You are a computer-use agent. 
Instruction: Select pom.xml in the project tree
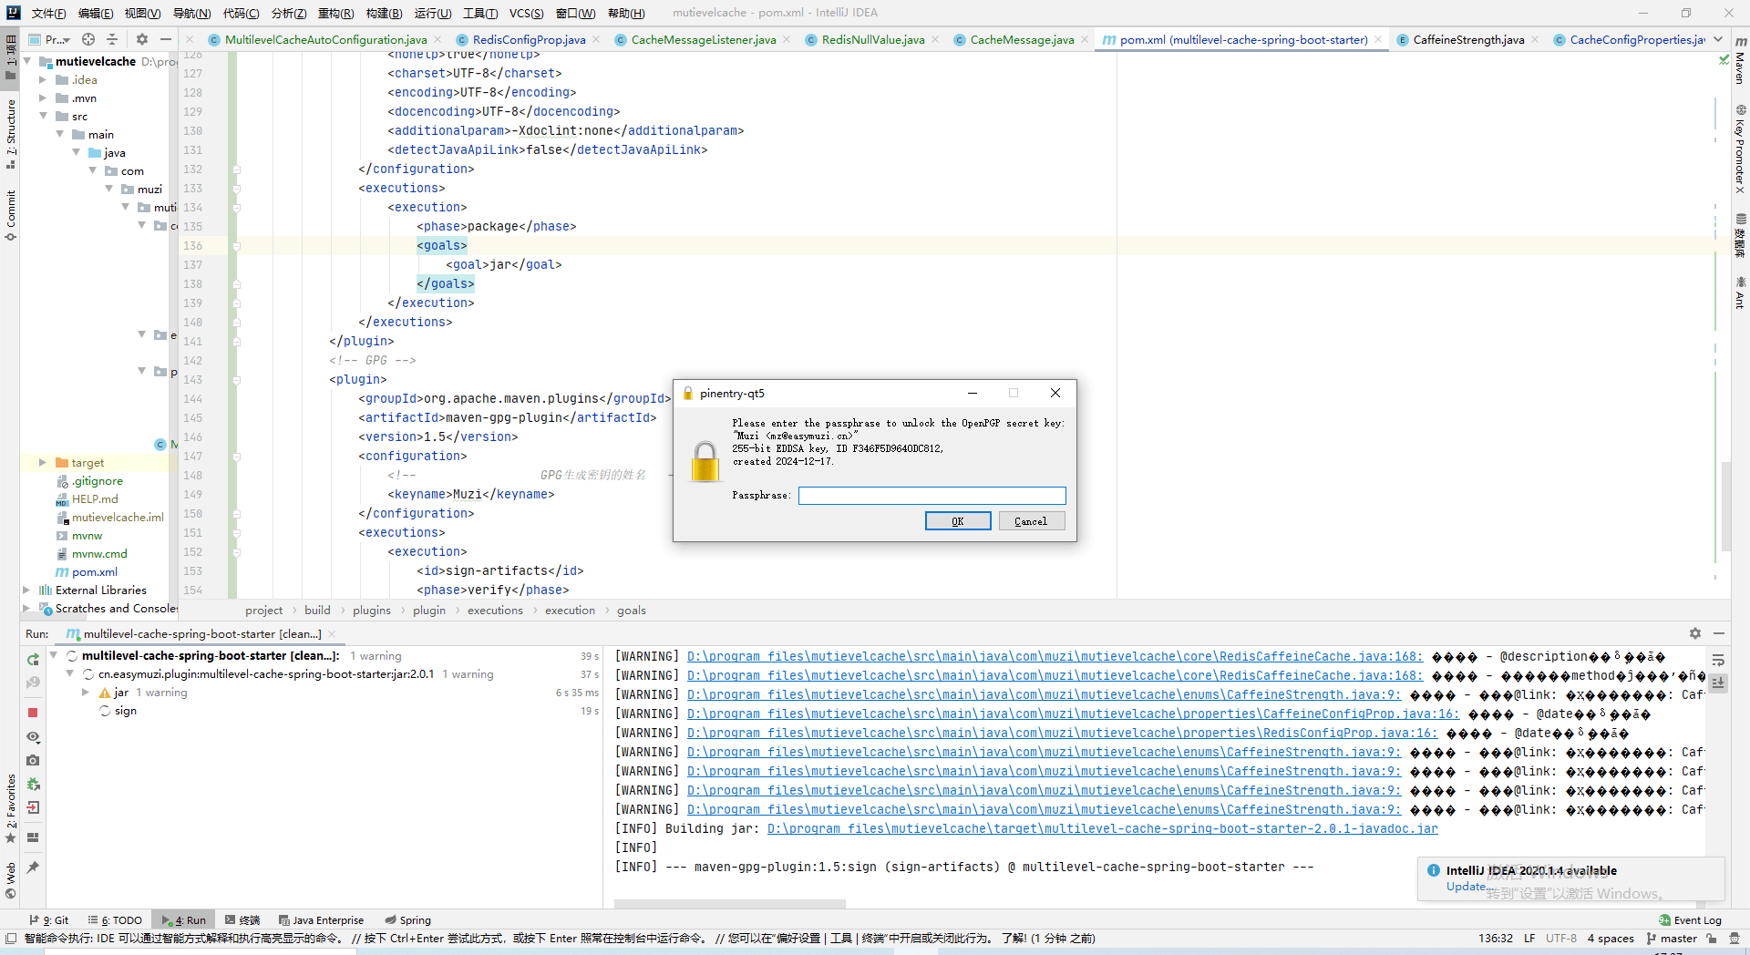[x=95, y=572]
